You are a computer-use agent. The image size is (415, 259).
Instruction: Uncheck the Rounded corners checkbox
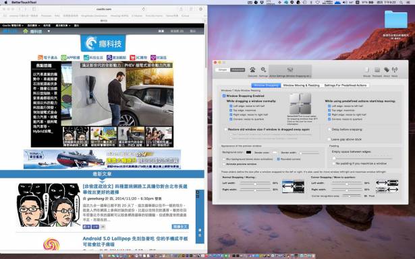coord(279,159)
